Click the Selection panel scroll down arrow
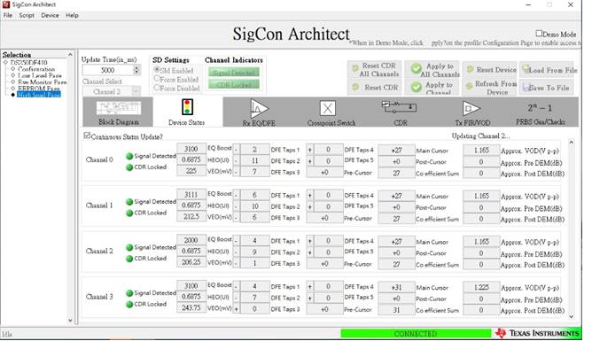 tap(70, 321)
